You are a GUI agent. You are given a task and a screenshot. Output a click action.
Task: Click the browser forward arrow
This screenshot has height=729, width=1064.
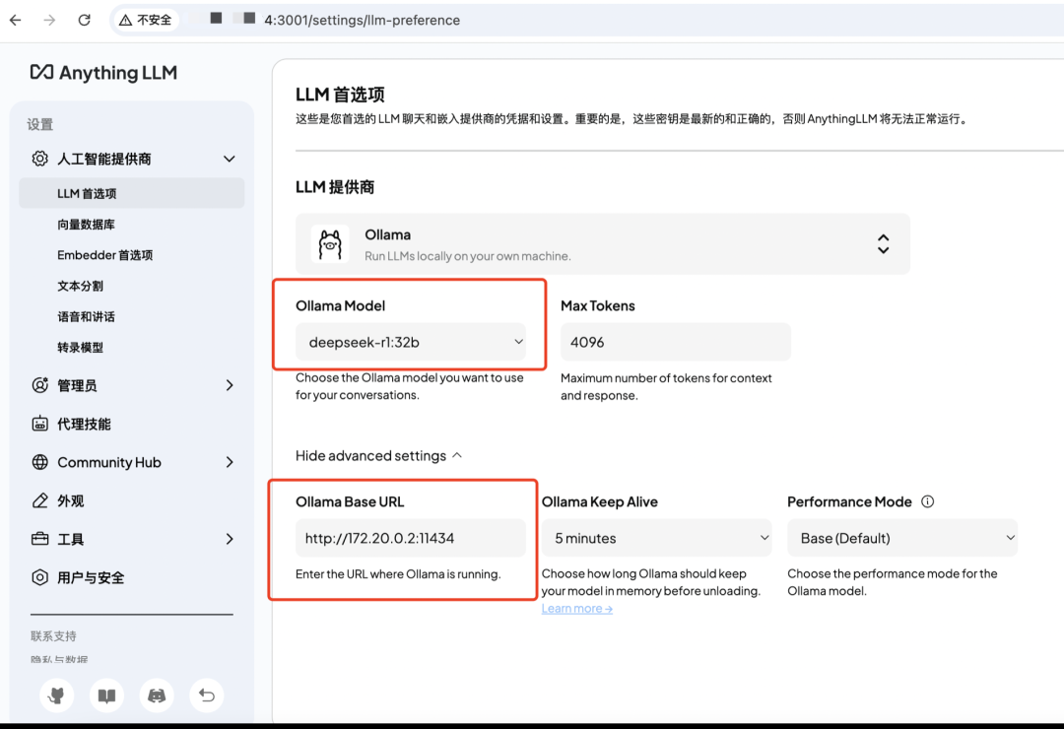[49, 21]
